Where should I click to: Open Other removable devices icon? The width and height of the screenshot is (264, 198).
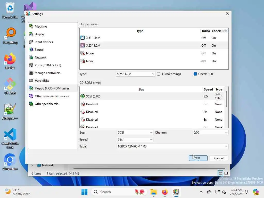pos(31,96)
